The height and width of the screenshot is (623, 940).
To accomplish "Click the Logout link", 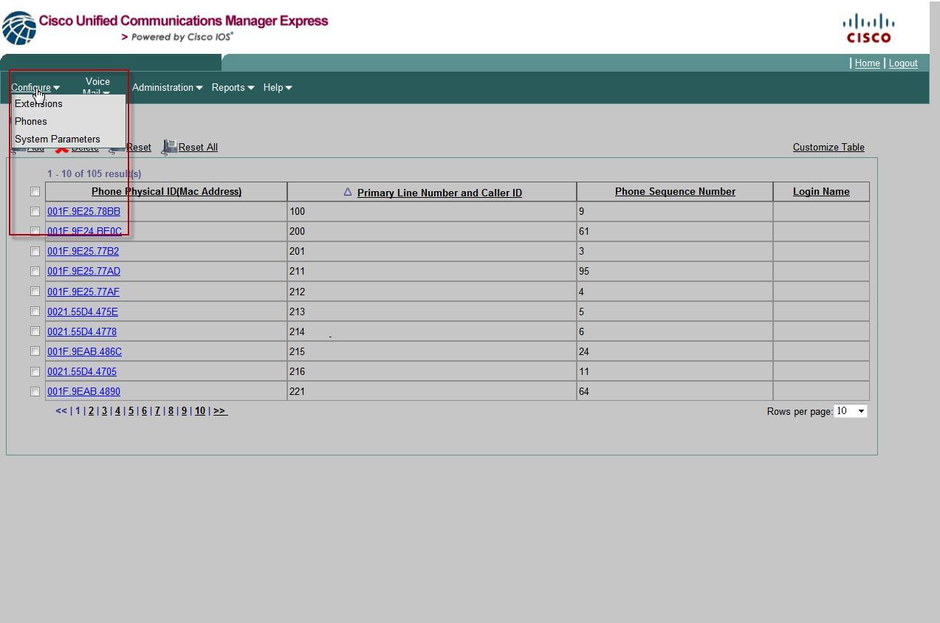I will point(903,63).
